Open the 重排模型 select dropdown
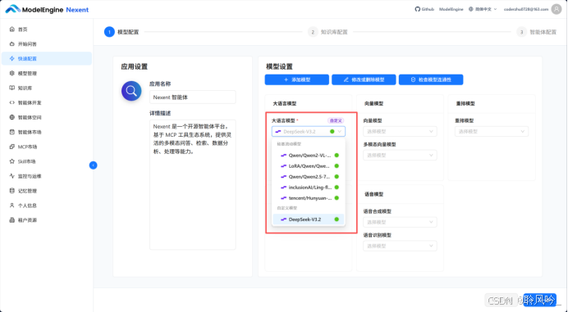Image resolution: width=568 pixels, height=312 pixels. pyautogui.click(x=492, y=132)
